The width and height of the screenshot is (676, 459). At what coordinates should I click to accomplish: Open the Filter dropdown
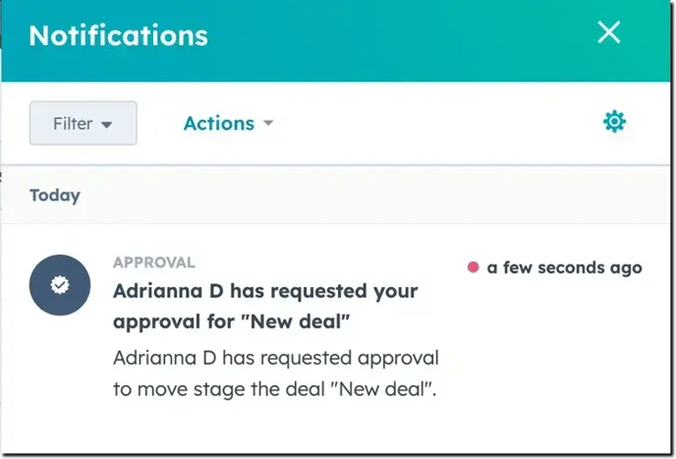tap(83, 123)
